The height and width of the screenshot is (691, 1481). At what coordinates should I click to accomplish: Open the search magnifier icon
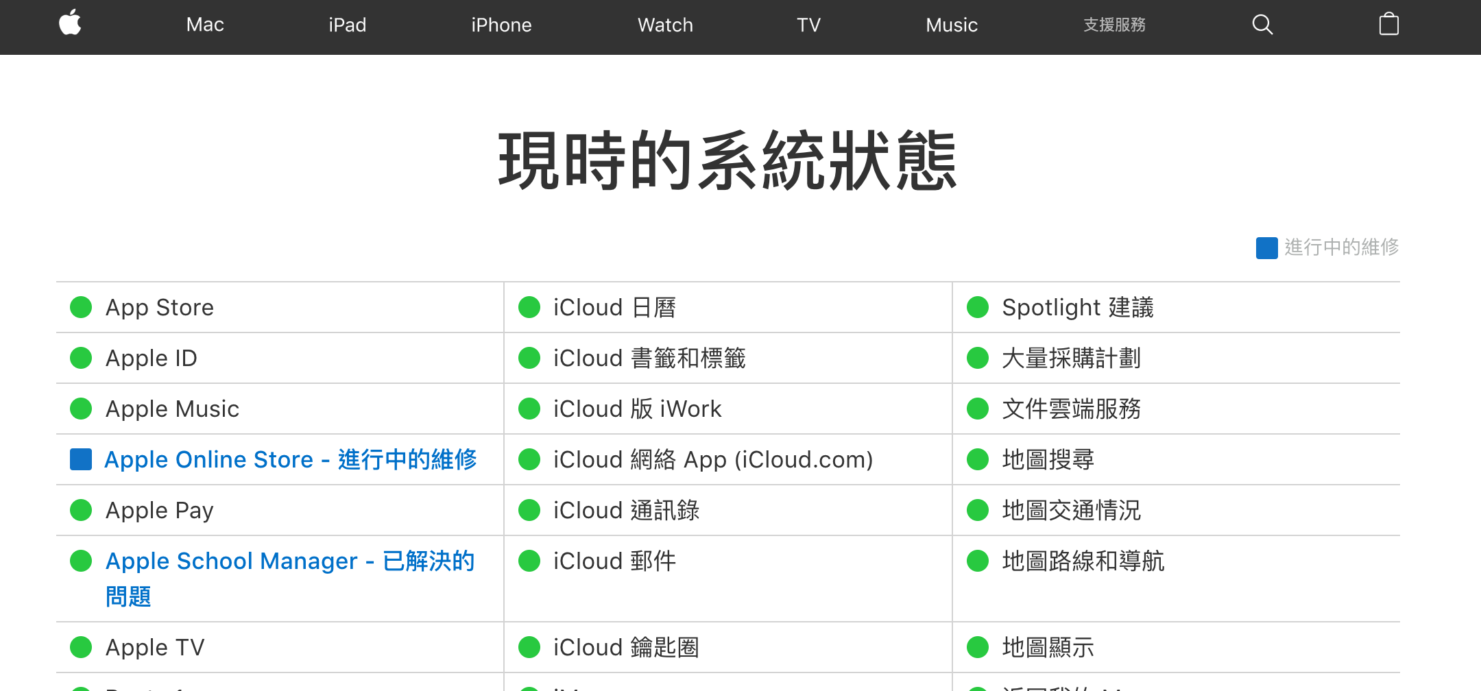1262,25
